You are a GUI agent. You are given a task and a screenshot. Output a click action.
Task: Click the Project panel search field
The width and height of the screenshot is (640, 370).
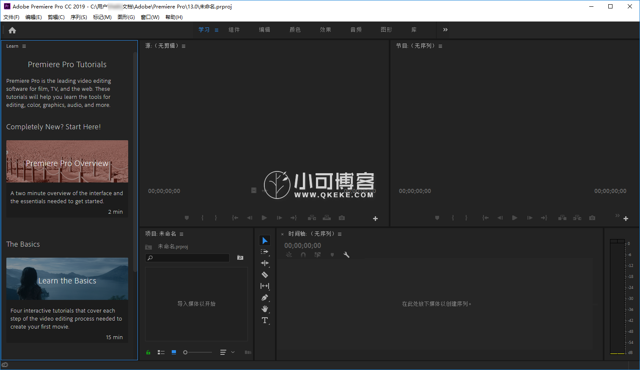click(187, 258)
